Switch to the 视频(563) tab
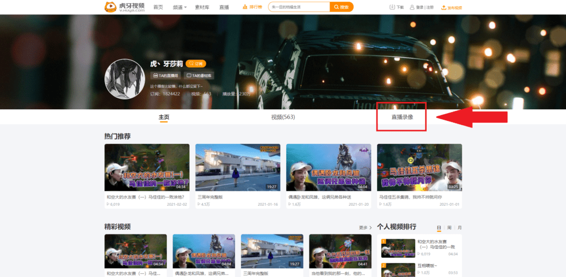This screenshot has width=566, height=277. tap(283, 118)
